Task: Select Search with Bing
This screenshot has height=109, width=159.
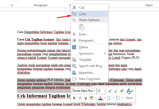Action: point(90,66)
